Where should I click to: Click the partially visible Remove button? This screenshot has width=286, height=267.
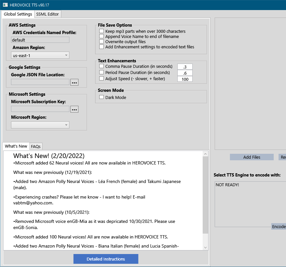[282, 157]
